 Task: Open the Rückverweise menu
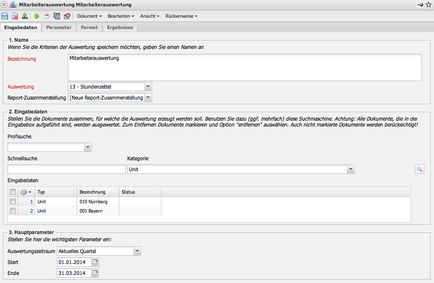[x=181, y=16]
